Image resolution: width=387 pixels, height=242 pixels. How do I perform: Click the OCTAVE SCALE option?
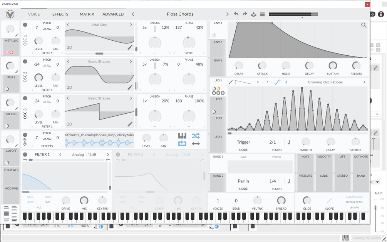click(354, 202)
